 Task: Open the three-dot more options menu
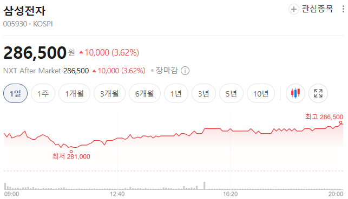click(x=343, y=9)
